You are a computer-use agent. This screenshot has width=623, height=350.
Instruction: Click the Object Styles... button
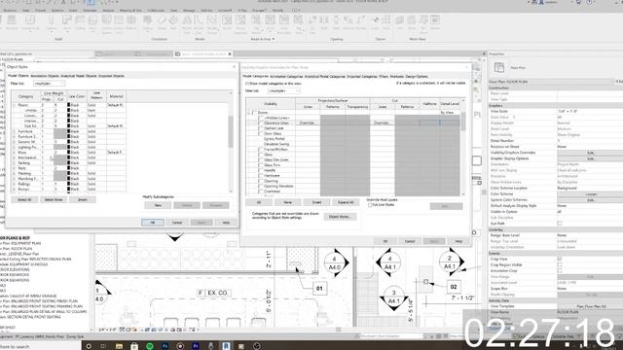click(340, 217)
